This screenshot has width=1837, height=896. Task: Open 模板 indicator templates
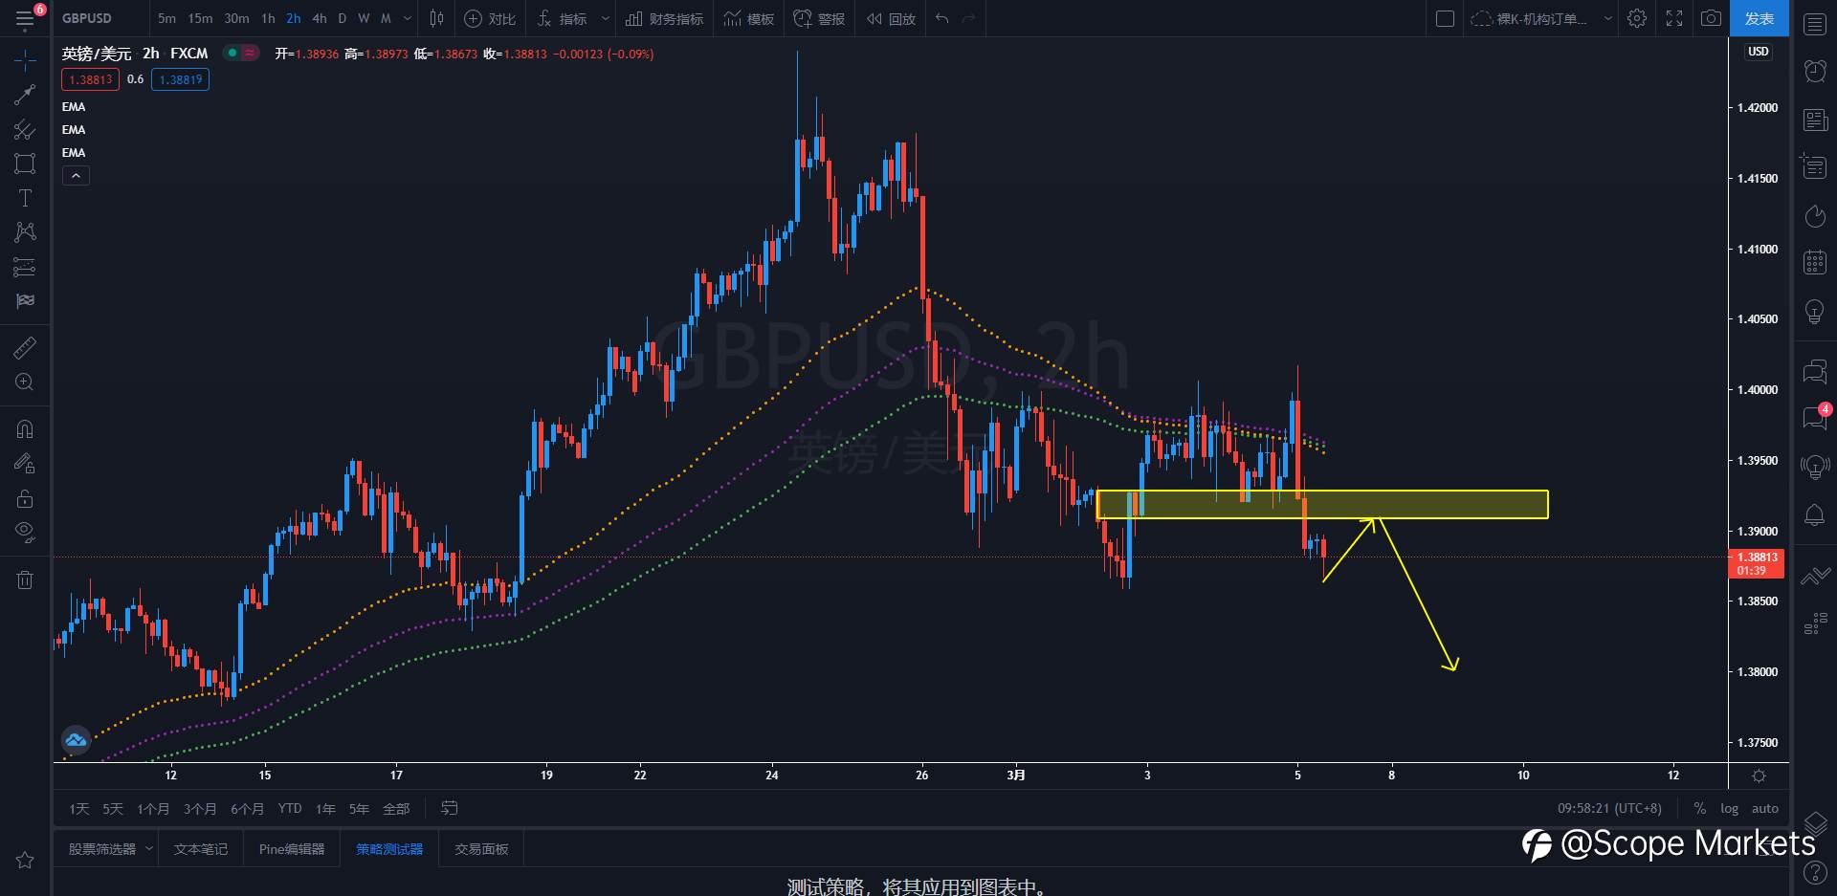coord(748,18)
